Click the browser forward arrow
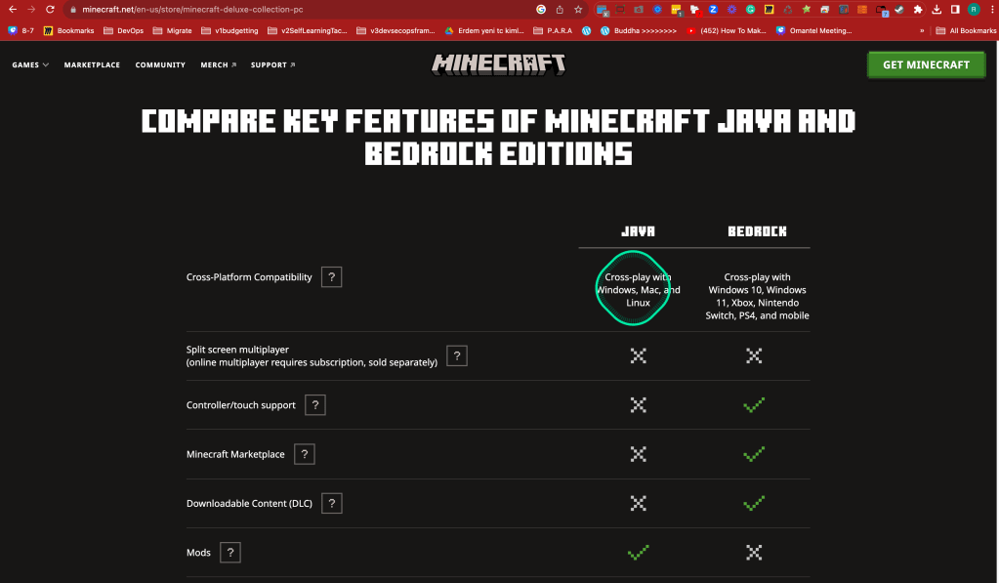999x583 pixels. (31, 10)
